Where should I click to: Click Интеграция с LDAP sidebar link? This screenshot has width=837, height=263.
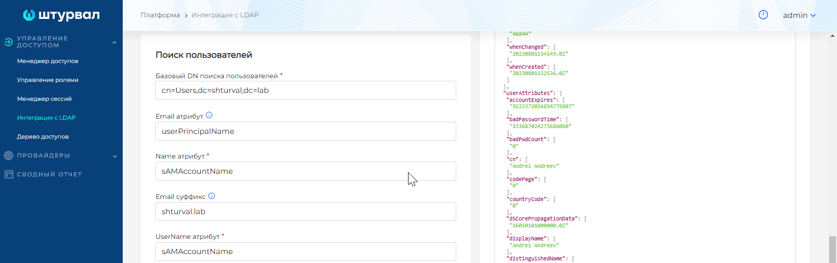point(46,118)
